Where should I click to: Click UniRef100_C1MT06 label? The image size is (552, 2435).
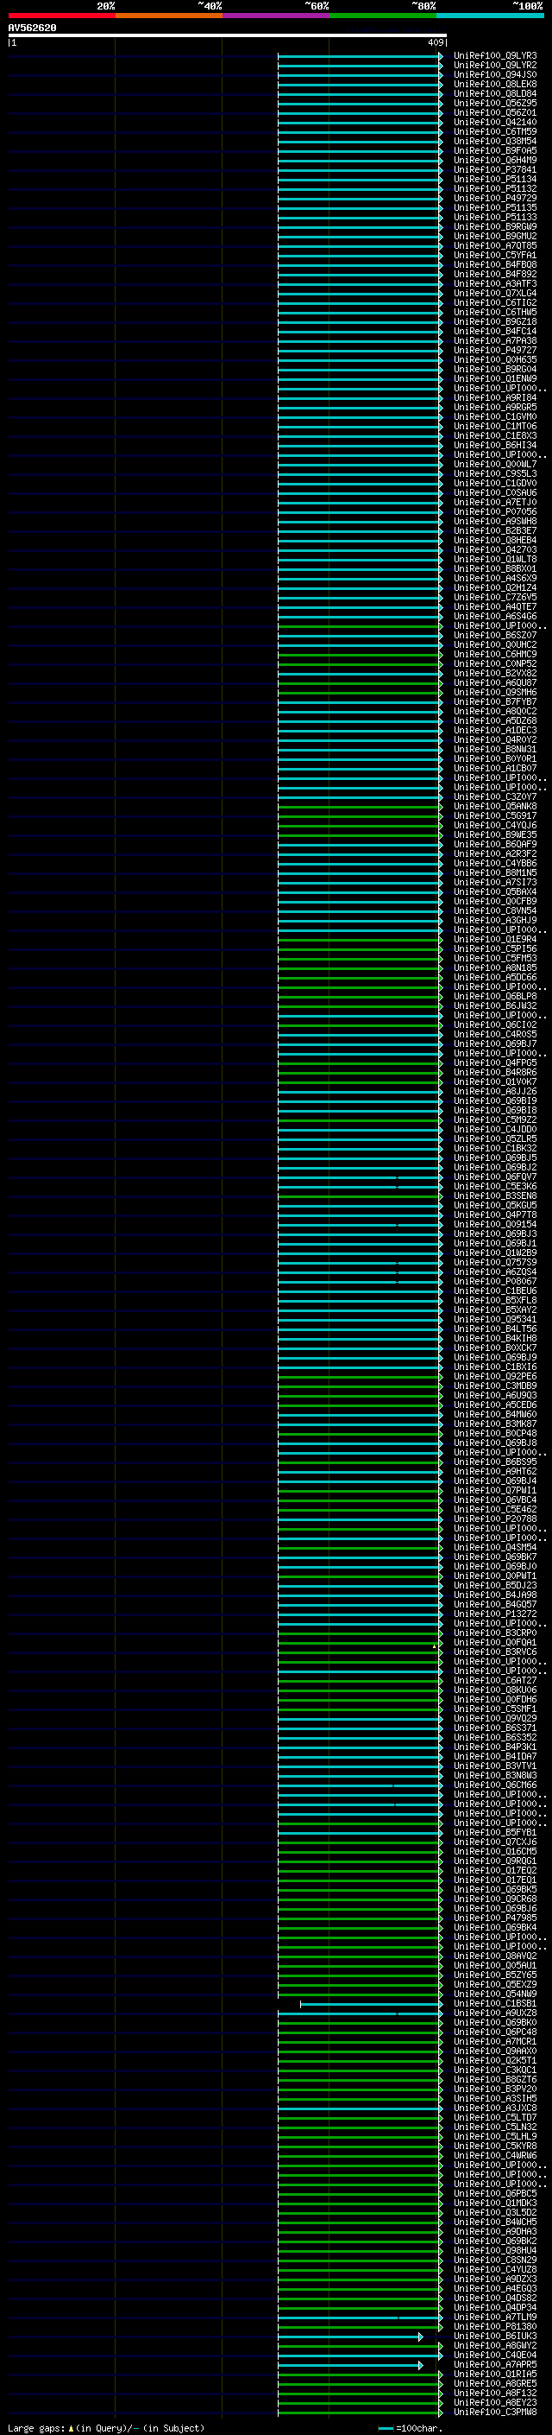pyautogui.click(x=494, y=427)
